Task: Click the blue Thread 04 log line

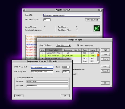Action: pyautogui.click(x=31, y=45)
